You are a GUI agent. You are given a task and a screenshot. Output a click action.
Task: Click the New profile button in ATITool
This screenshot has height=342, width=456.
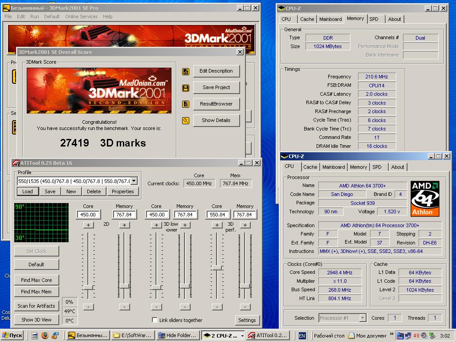click(x=71, y=191)
